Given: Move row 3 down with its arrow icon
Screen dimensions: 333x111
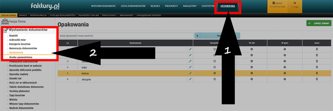Looking at the screenshot, I should click(252, 61).
